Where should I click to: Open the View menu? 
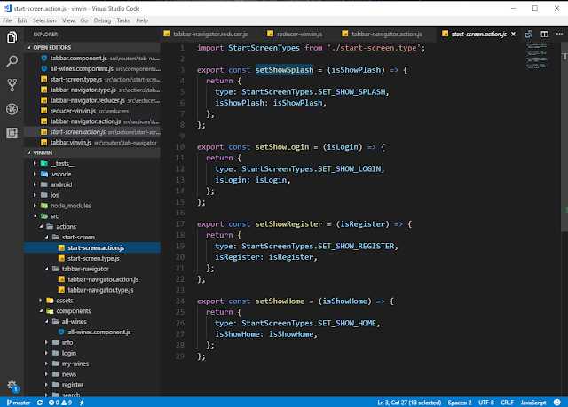pos(68,20)
